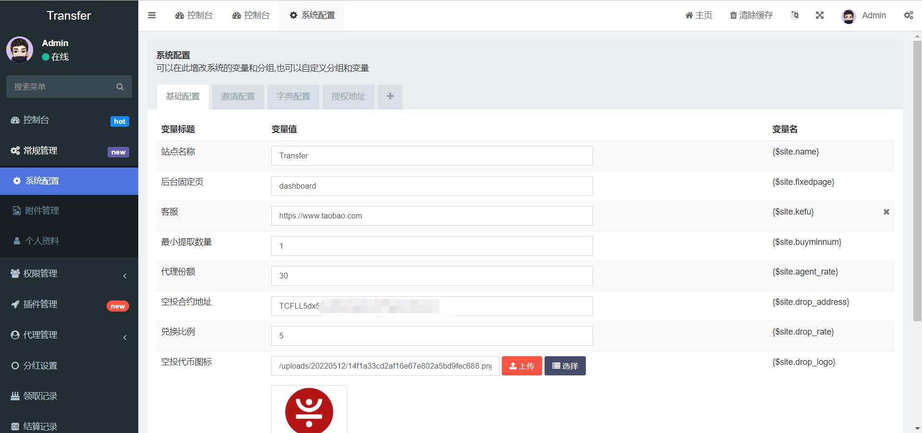Click the red 上传 upload button

[522, 366]
